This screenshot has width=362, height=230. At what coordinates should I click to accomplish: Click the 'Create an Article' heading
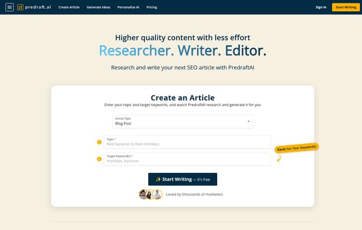183,98
